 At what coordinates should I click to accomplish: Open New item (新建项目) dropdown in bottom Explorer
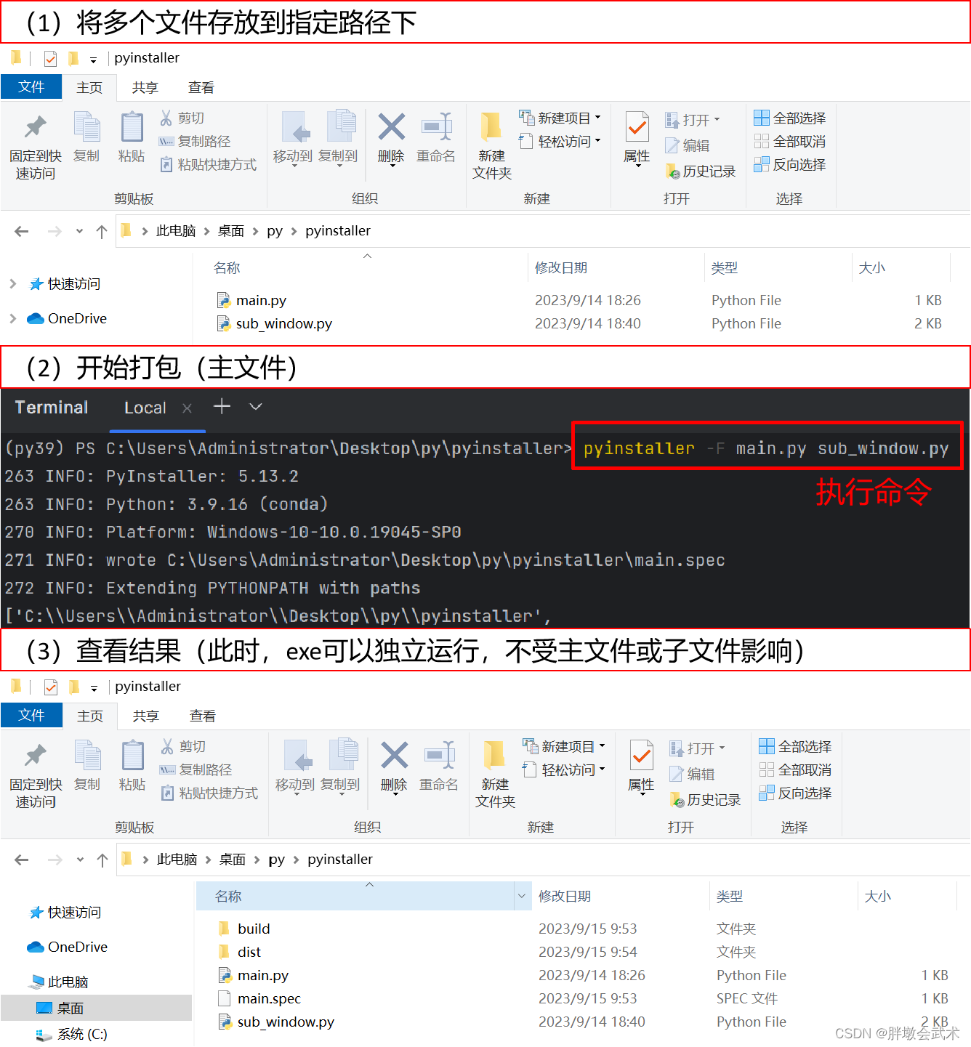pyautogui.click(x=563, y=746)
